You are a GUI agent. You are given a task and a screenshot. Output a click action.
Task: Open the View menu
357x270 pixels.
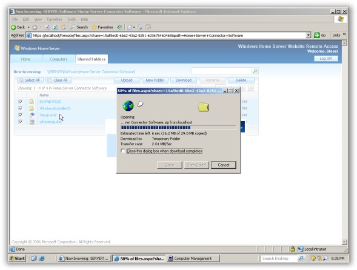tap(38, 19)
